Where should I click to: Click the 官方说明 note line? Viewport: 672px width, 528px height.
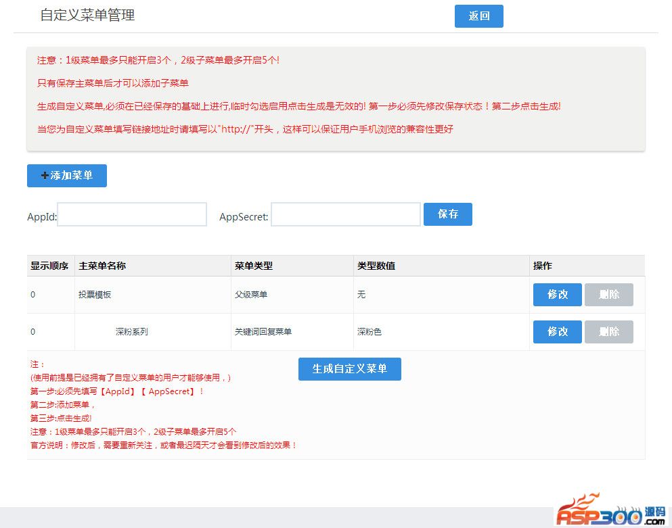pos(163,446)
